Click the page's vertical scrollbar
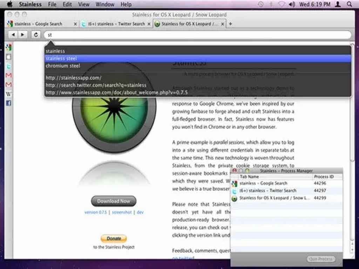 click(353, 103)
